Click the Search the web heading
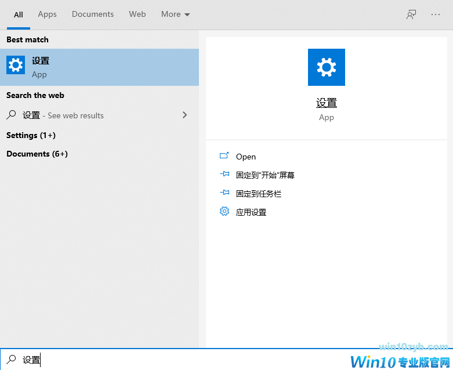Viewport: 453px width, 370px height. 35,95
